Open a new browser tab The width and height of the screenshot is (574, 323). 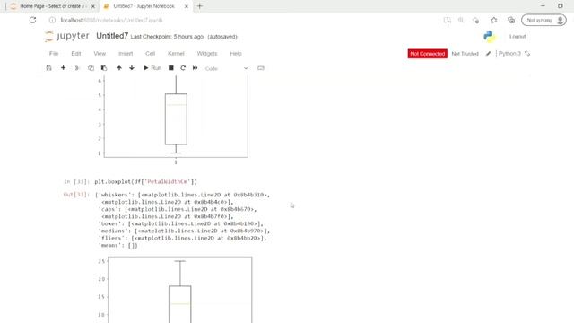(x=200, y=6)
